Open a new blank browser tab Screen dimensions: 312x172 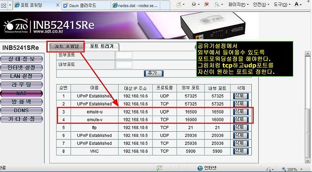click(x=165, y=5)
